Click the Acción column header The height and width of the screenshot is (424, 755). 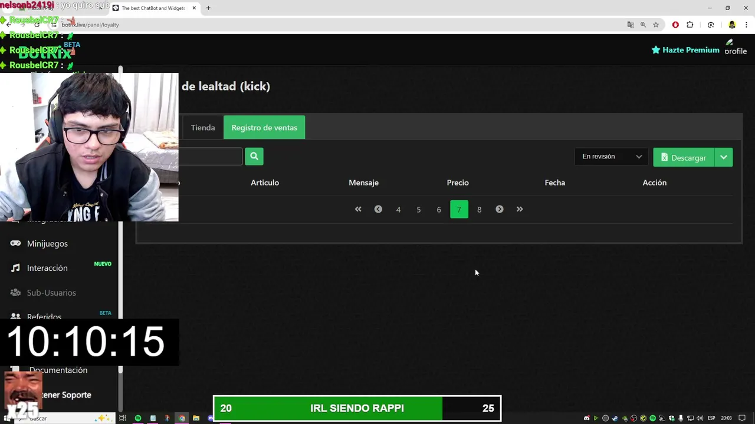[655, 183]
